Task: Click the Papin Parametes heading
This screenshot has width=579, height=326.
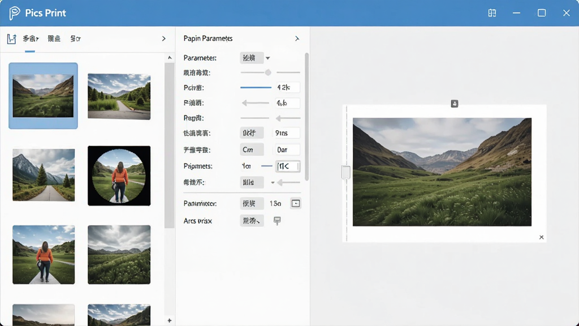Action: (x=208, y=38)
